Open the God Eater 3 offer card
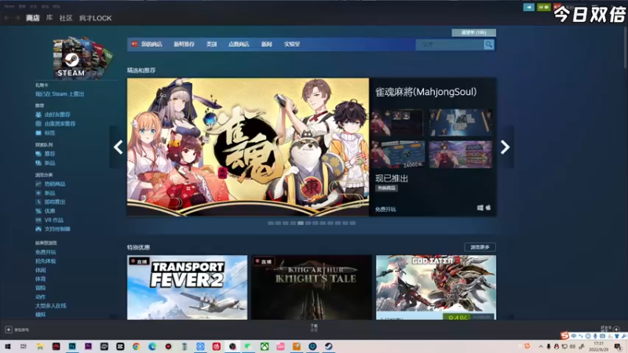This screenshot has width=628, height=353. pyautogui.click(x=436, y=287)
